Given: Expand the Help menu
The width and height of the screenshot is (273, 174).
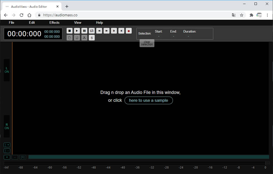Looking at the screenshot, I should [x=99, y=23].
